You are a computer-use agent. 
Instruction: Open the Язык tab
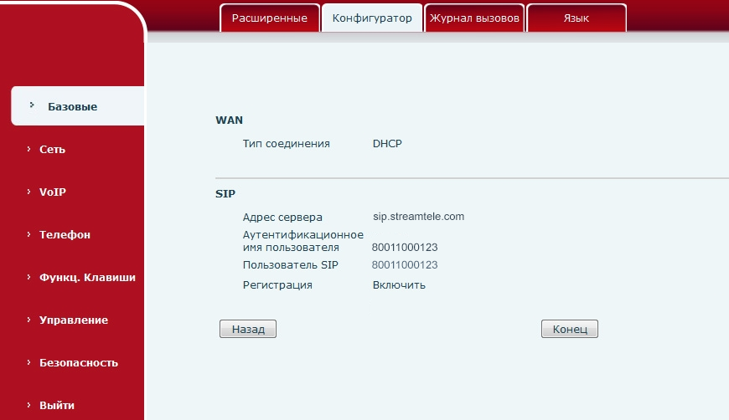(576, 18)
